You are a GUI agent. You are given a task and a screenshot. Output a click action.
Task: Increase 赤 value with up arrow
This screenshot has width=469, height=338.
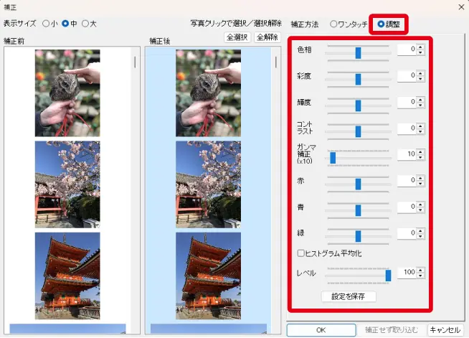coord(421,178)
